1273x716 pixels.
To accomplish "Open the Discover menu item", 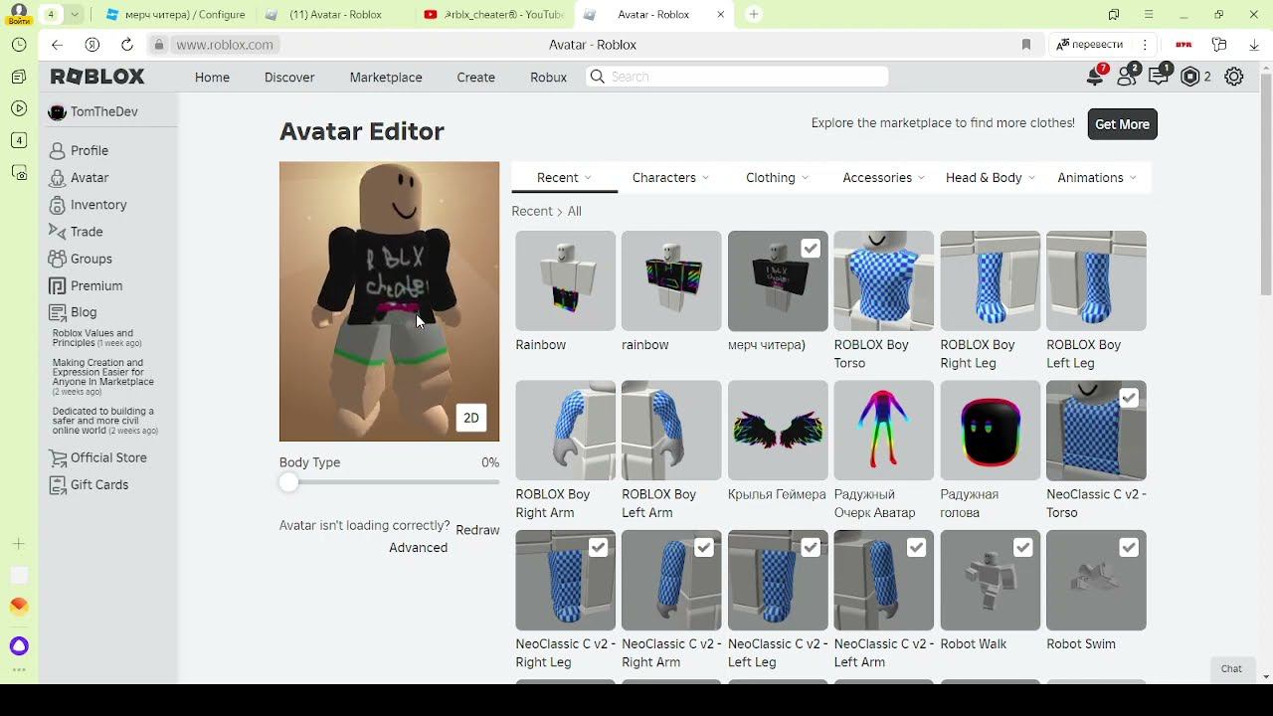I will pos(289,77).
